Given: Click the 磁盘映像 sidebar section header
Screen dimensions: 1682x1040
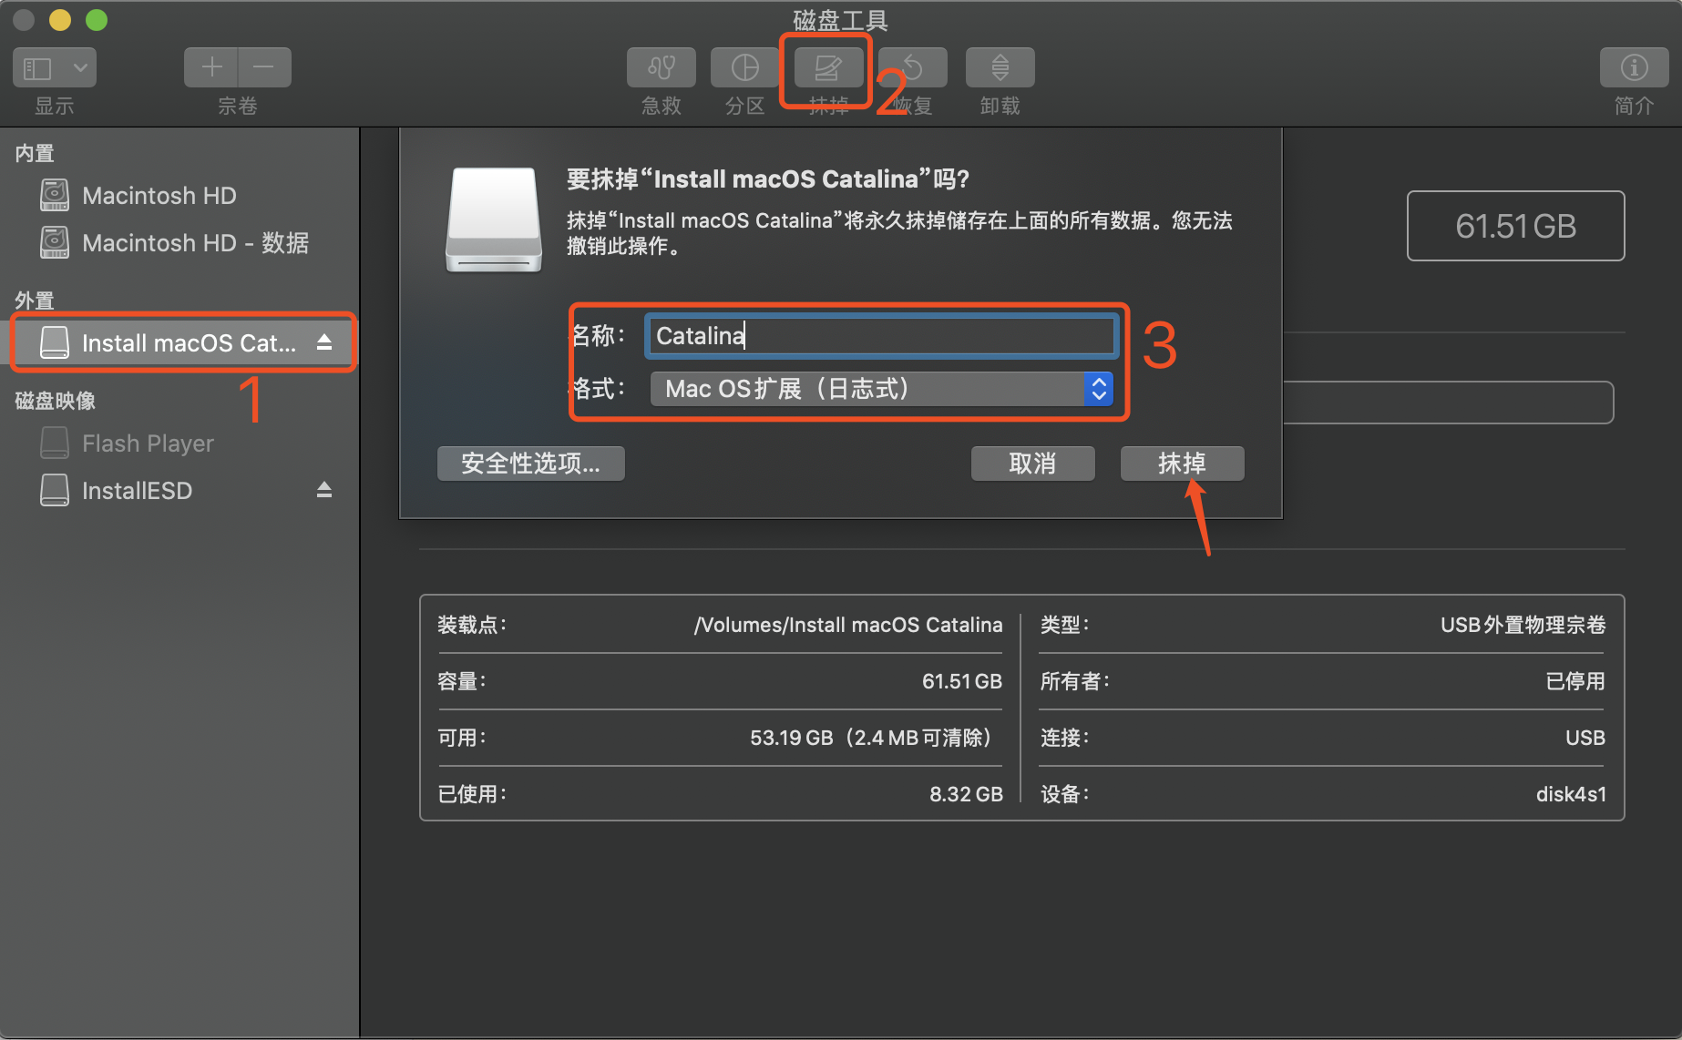Looking at the screenshot, I should coord(56,401).
